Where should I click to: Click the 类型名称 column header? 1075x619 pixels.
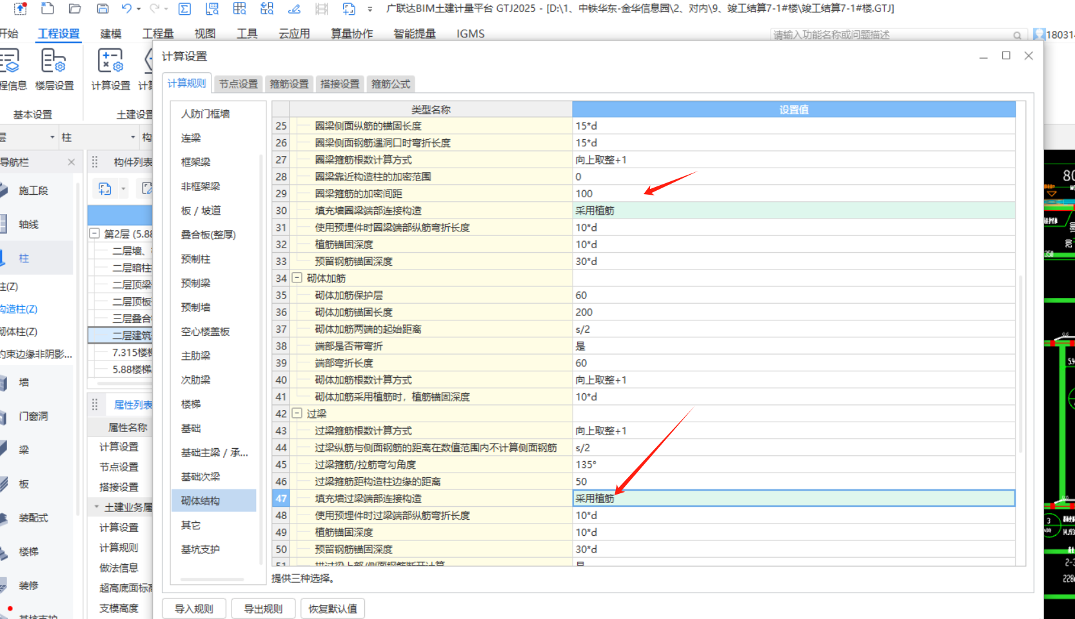tap(431, 110)
